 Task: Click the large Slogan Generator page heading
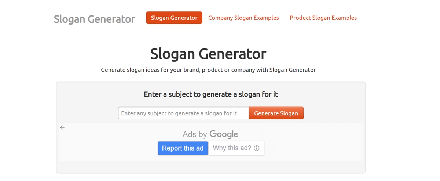coord(208,54)
